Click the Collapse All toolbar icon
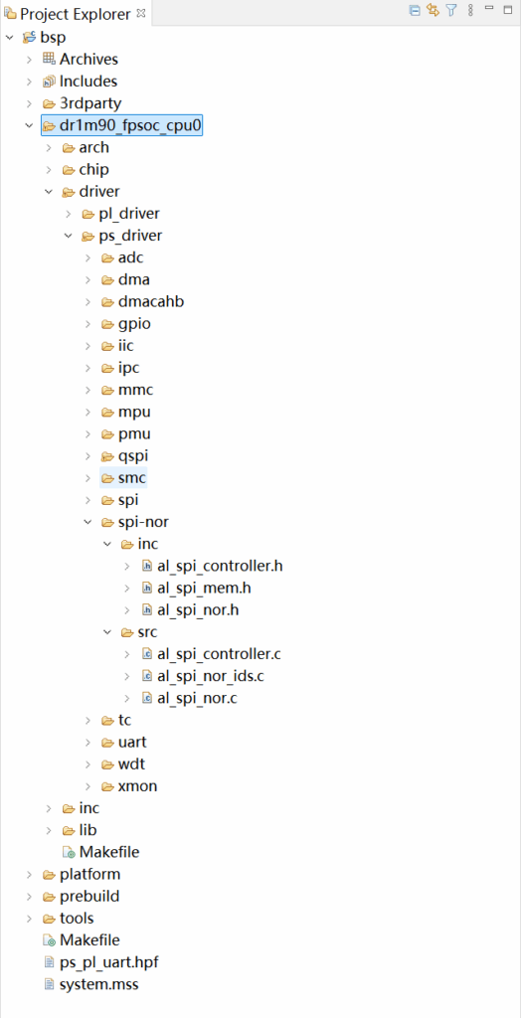Image resolution: width=521 pixels, height=1018 pixels. pyautogui.click(x=414, y=10)
